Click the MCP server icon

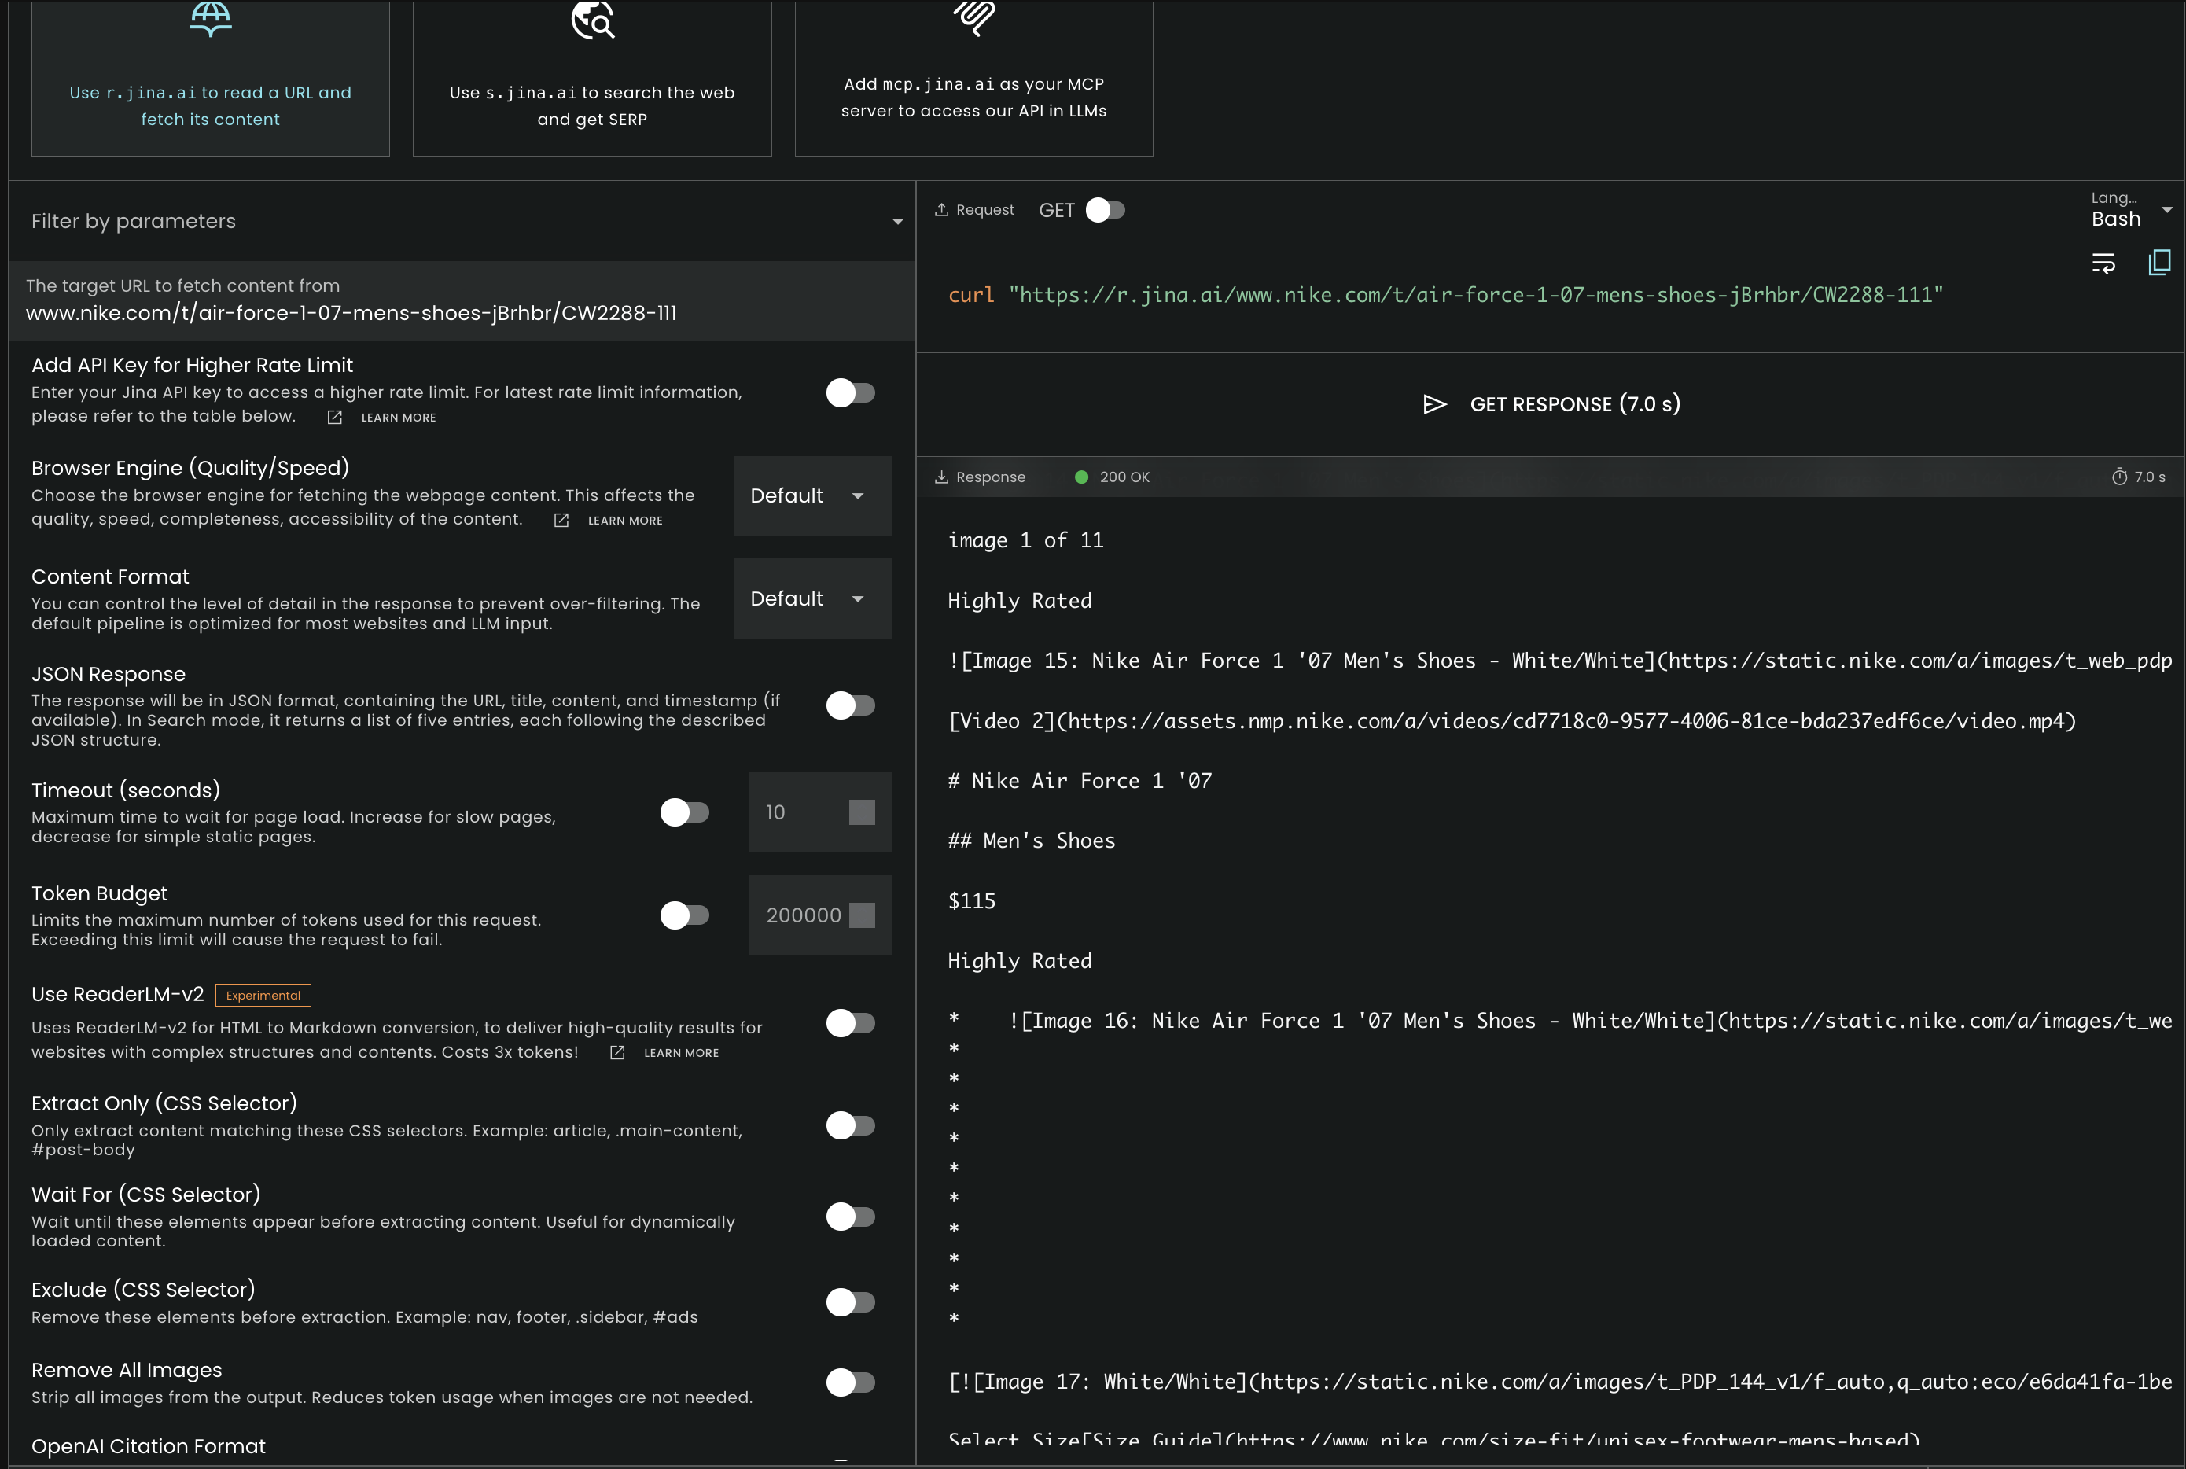[974, 18]
